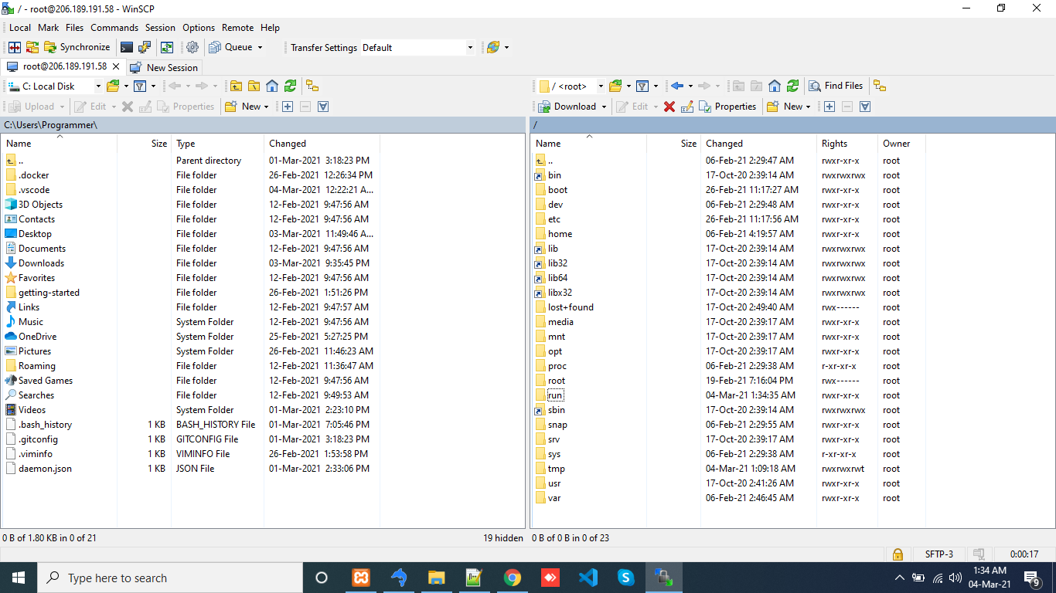Close the root@206.189.191.58 session tab
1056x593 pixels.
[116, 66]
